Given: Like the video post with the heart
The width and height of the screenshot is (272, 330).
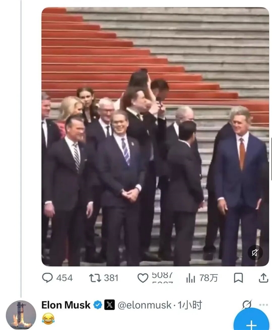Looking at the screenshot, I should coord(143,278).
